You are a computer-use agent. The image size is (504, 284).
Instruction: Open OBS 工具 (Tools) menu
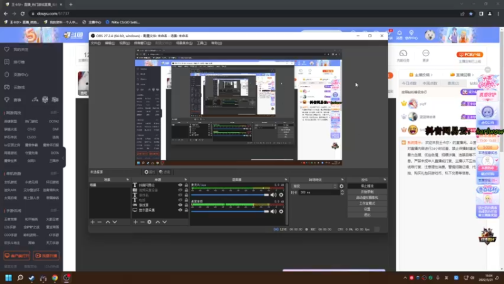point(202,43)
